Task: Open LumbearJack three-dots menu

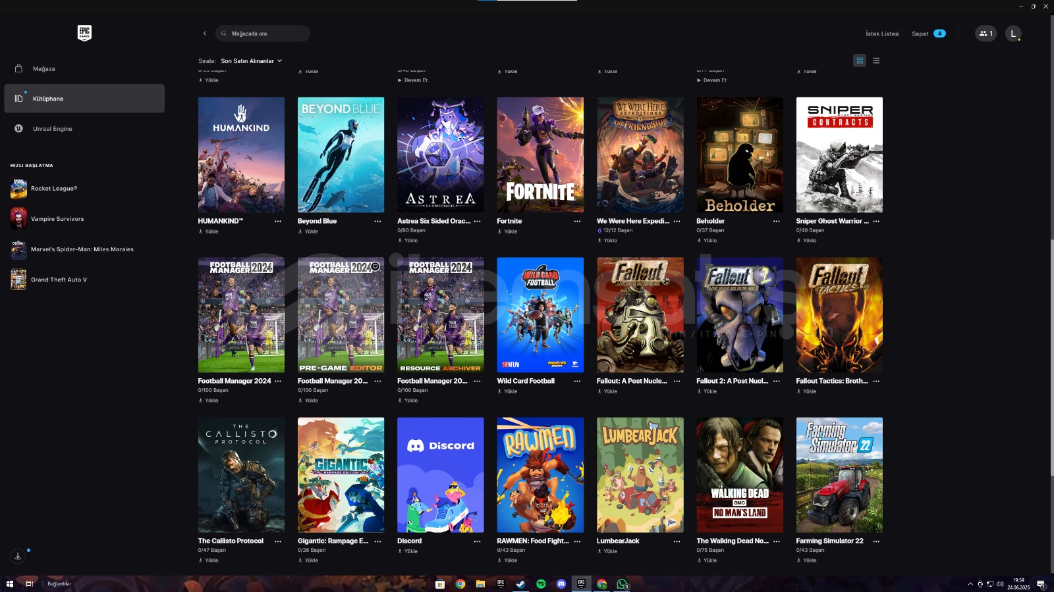Action: coord(677,541)
